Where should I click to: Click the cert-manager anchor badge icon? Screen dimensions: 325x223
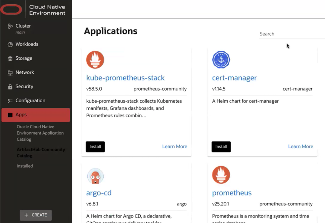(x=221, y=60)
